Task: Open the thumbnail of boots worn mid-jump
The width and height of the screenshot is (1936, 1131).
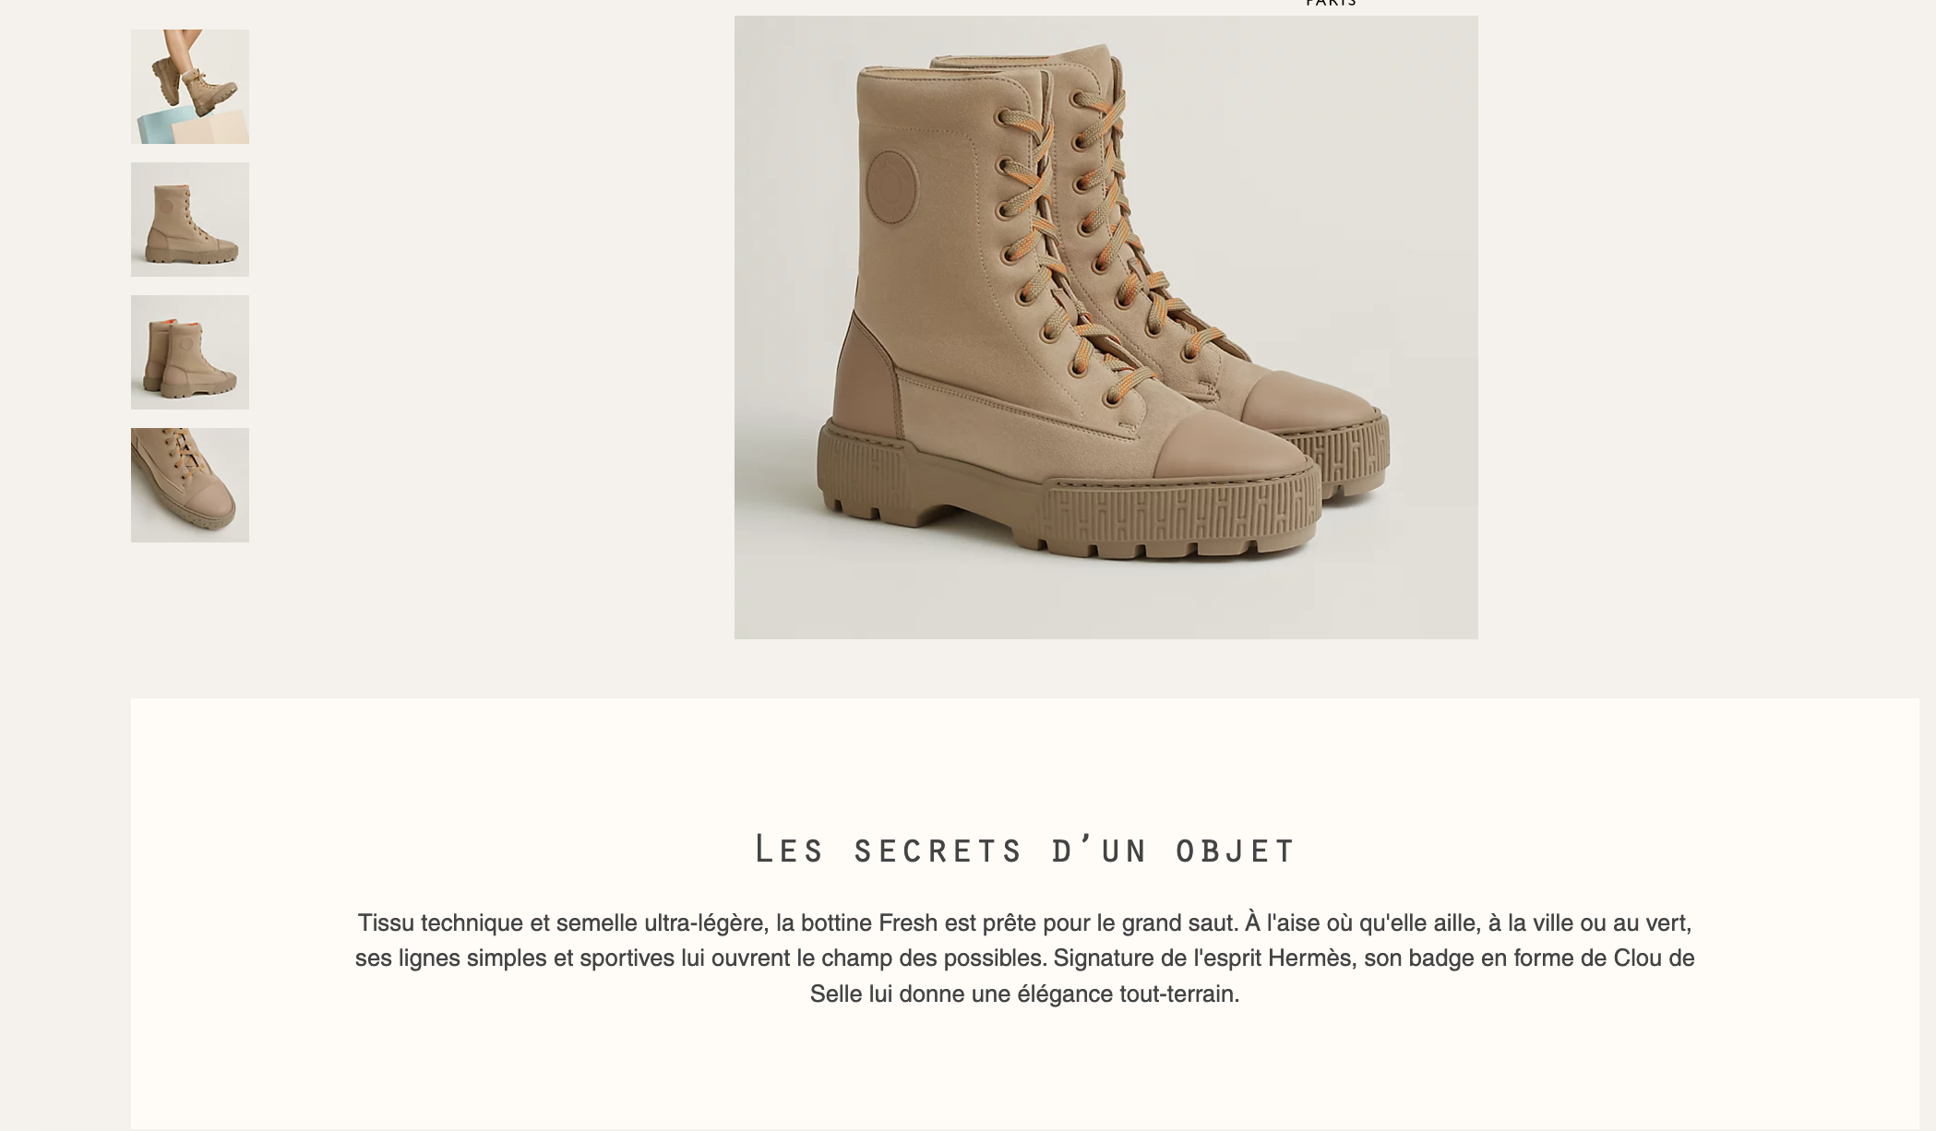Action: [x=190, y=87]
